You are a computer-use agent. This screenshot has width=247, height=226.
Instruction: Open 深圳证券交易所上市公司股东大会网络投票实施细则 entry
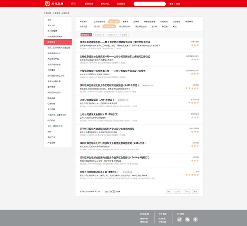113,143
